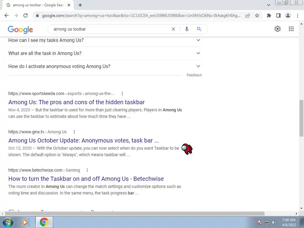Click the betechwise.com URL breadcrumb
The image size is (304, 228).
(44, 170)
